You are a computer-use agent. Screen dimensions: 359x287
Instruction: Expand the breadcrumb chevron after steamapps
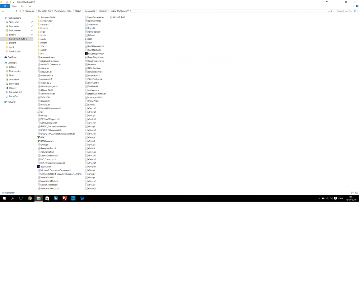[x=97, y=11]
